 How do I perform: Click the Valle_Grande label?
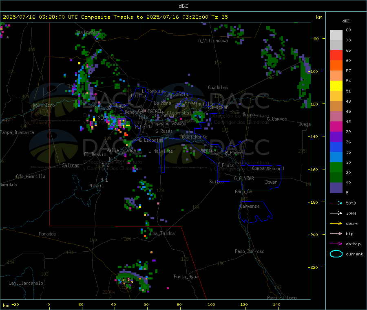[x=121, y=150]
